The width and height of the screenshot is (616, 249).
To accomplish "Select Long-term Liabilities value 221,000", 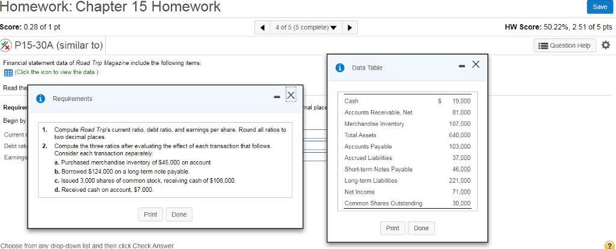I will pos(460,180).
